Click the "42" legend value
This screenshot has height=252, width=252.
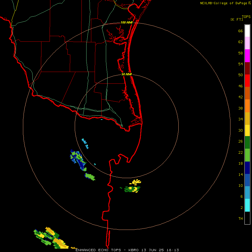(241, 97)
